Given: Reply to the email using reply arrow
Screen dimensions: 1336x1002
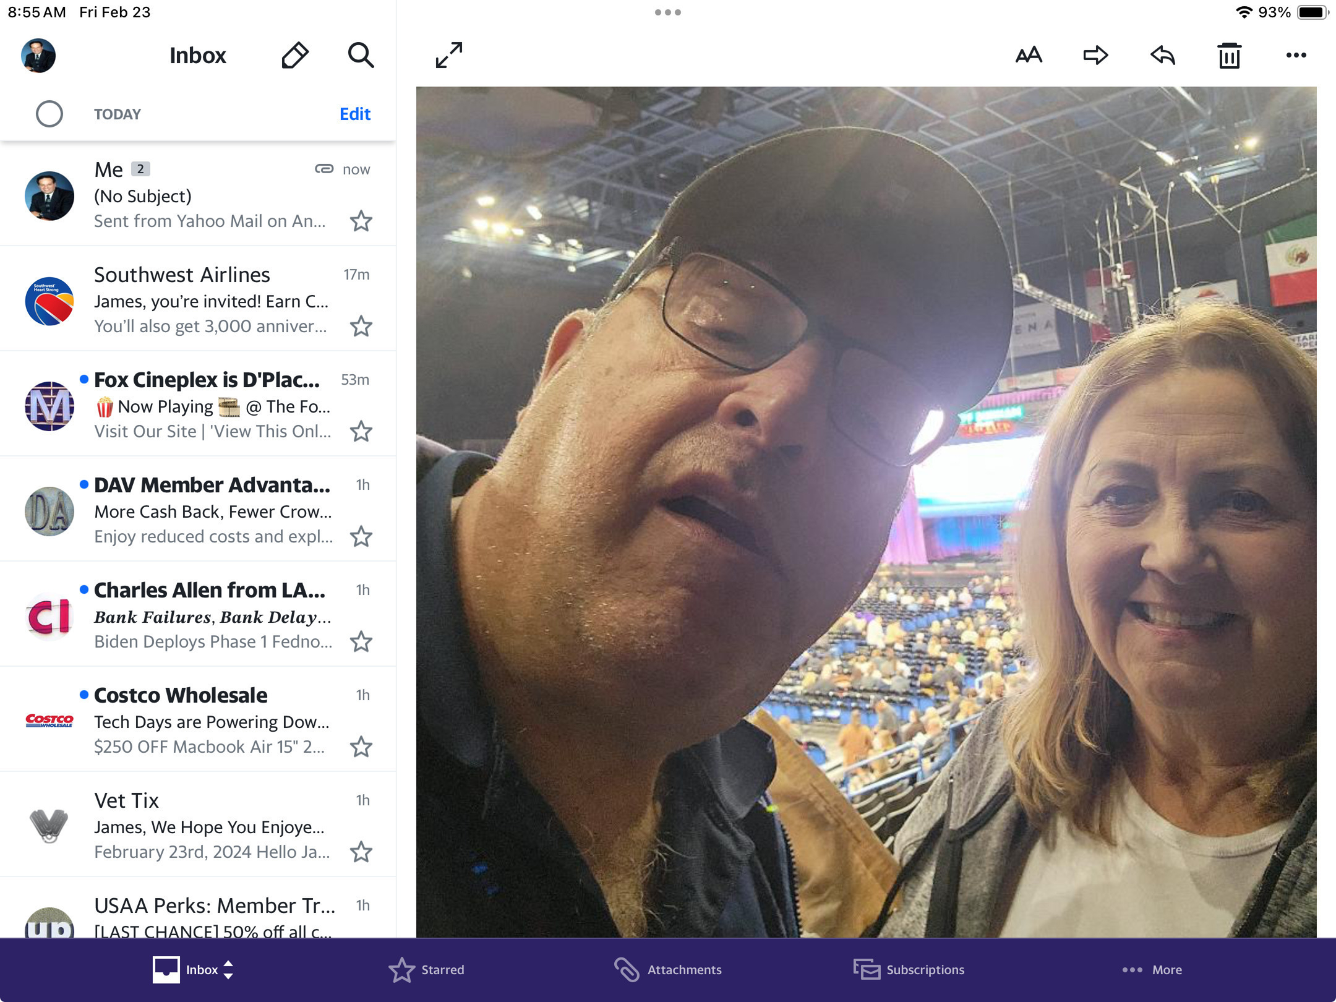Looking at the screenshot, I should pos(1162,56).
